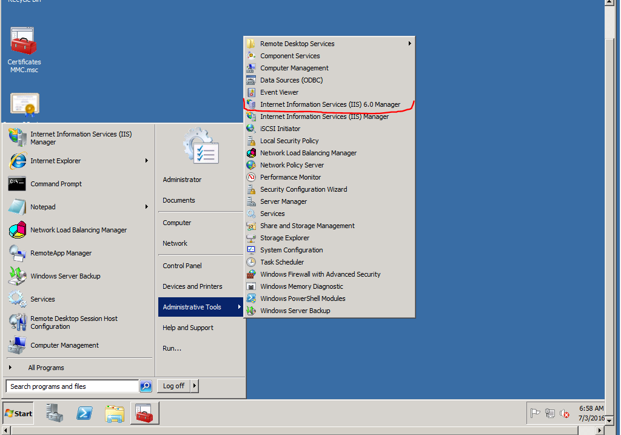Viewport: 621px width, 435px height.
Task: Open Devices and Printers
Action: coord(192,286)
